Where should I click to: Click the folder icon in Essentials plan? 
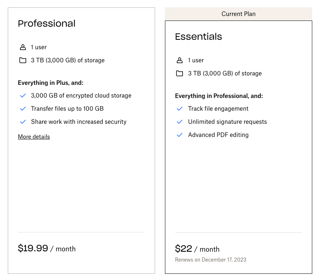pyautogui.click(x=180, y=73)
